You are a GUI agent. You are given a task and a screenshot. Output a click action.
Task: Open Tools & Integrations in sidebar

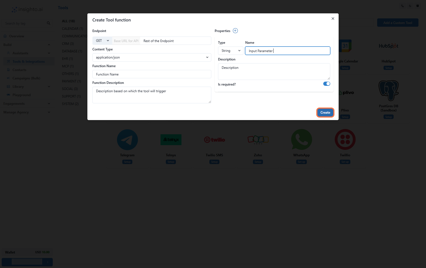pyautogui.click(x=28, y=62)
